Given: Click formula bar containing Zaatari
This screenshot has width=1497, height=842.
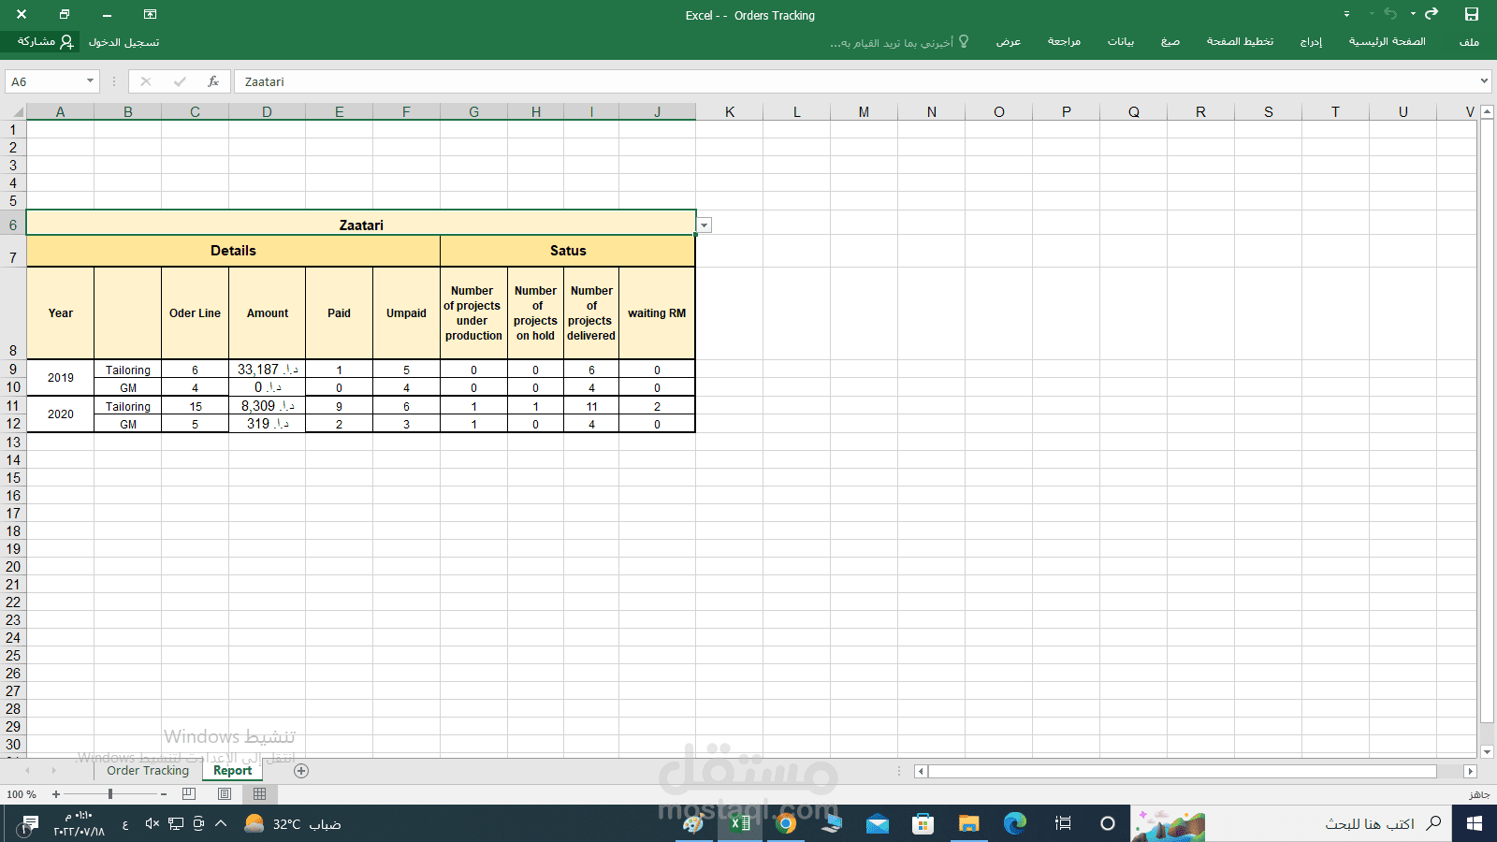Looking at the screenshot, I should coord(855,81).
